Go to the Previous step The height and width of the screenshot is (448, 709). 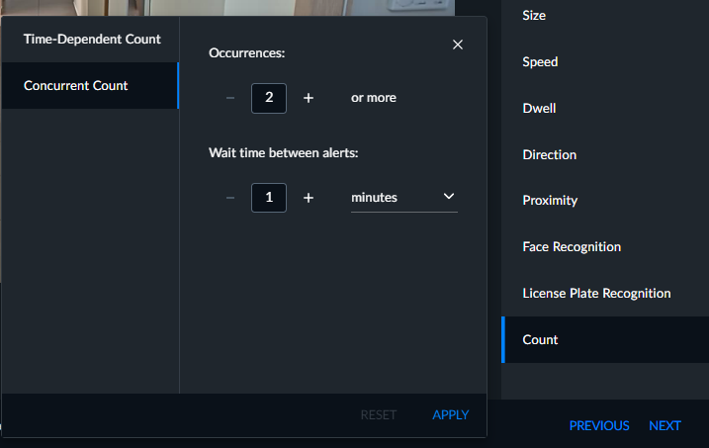pyautogui.click(x=599, y=425)
